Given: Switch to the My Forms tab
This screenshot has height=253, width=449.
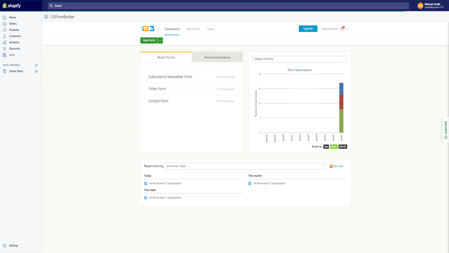Looking at the screenshot, I should (193, 29).
